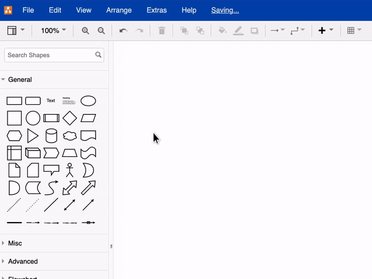Screen dimensions: 372x279
Task: Open the Arrange menu
Action: coord(119,10)
